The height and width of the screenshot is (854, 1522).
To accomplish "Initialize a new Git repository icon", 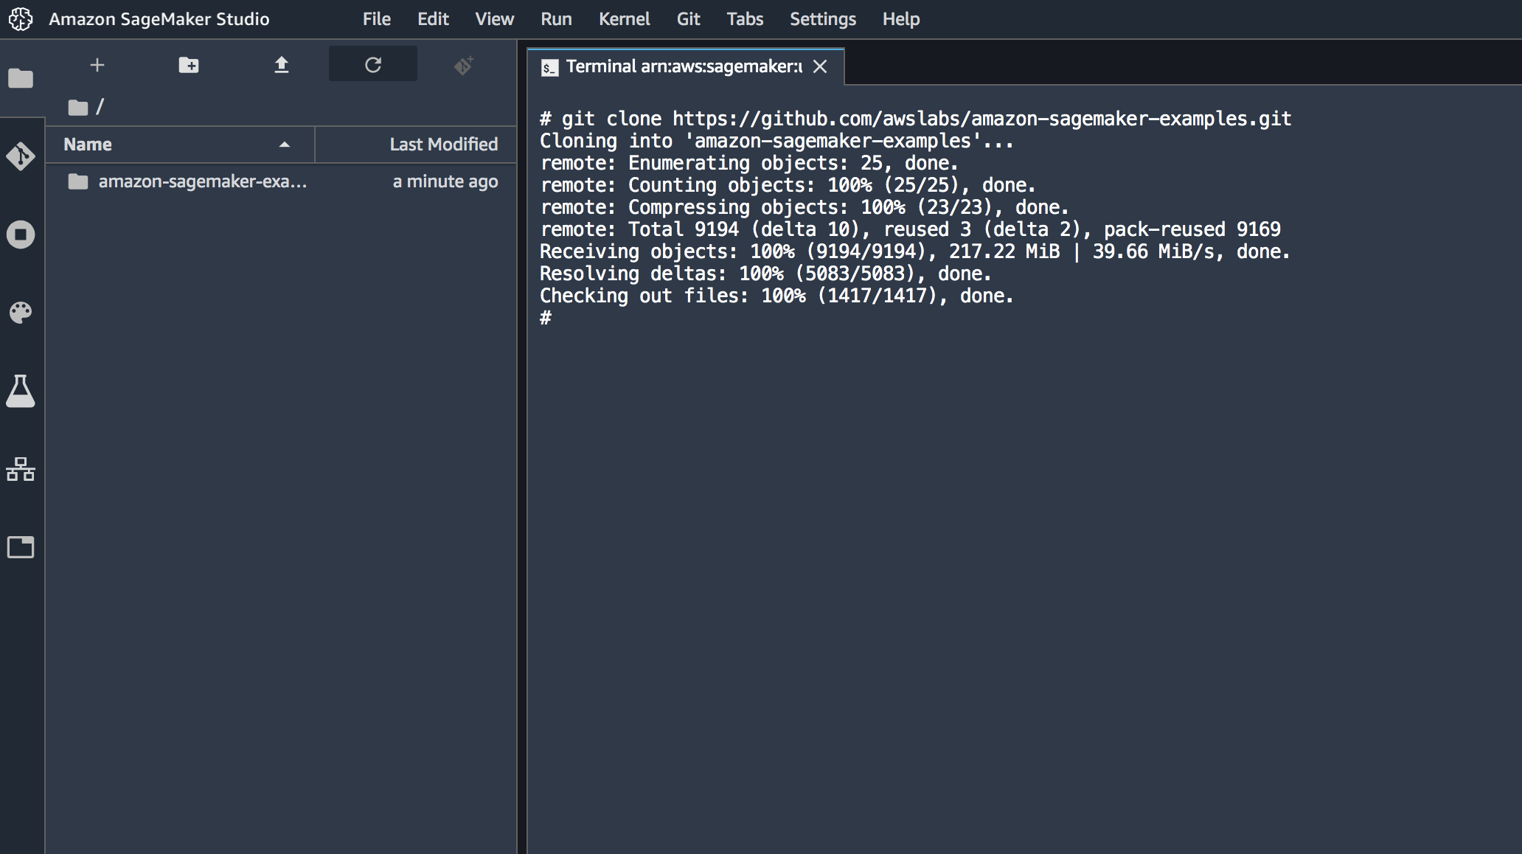I will [463, 65].
